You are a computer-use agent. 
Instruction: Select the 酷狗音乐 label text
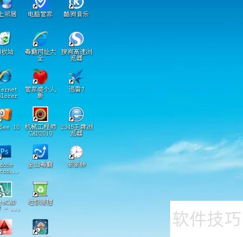[x=76, y=14]
